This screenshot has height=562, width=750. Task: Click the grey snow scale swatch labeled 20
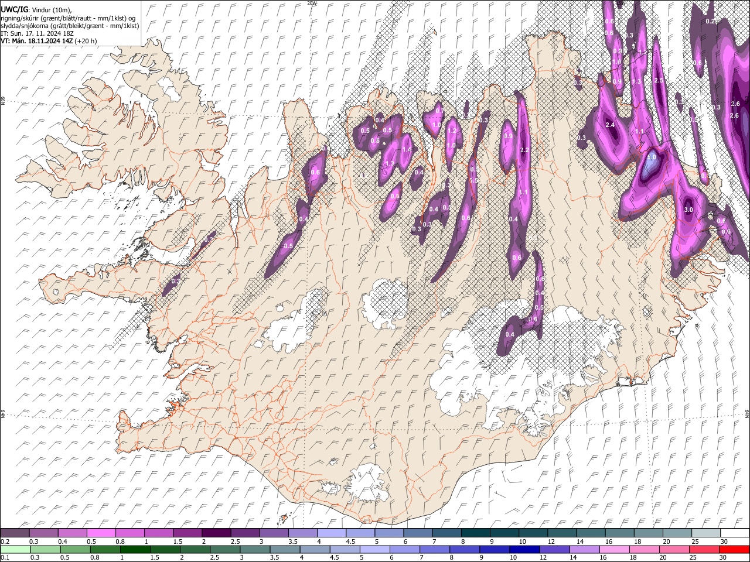point(677,533)
